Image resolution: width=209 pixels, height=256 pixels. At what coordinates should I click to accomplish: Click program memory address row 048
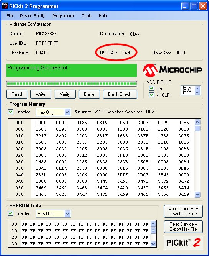[19, 181]
